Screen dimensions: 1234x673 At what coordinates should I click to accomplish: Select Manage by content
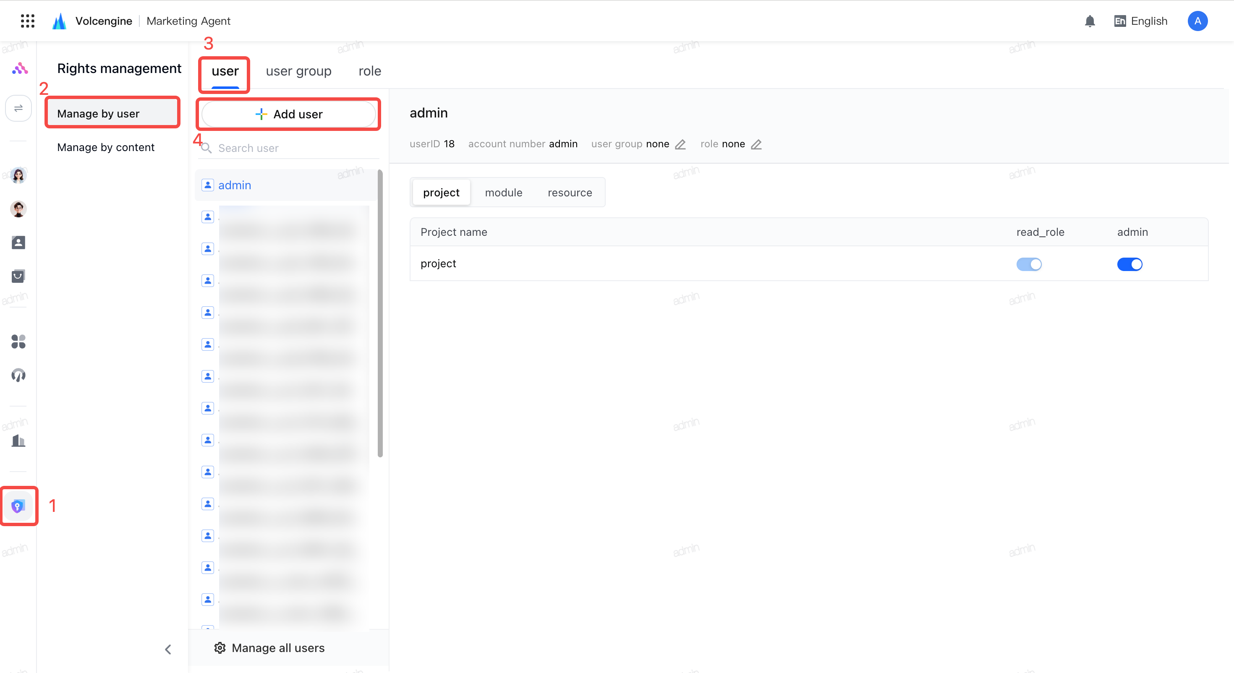click(x=105, y=147)
